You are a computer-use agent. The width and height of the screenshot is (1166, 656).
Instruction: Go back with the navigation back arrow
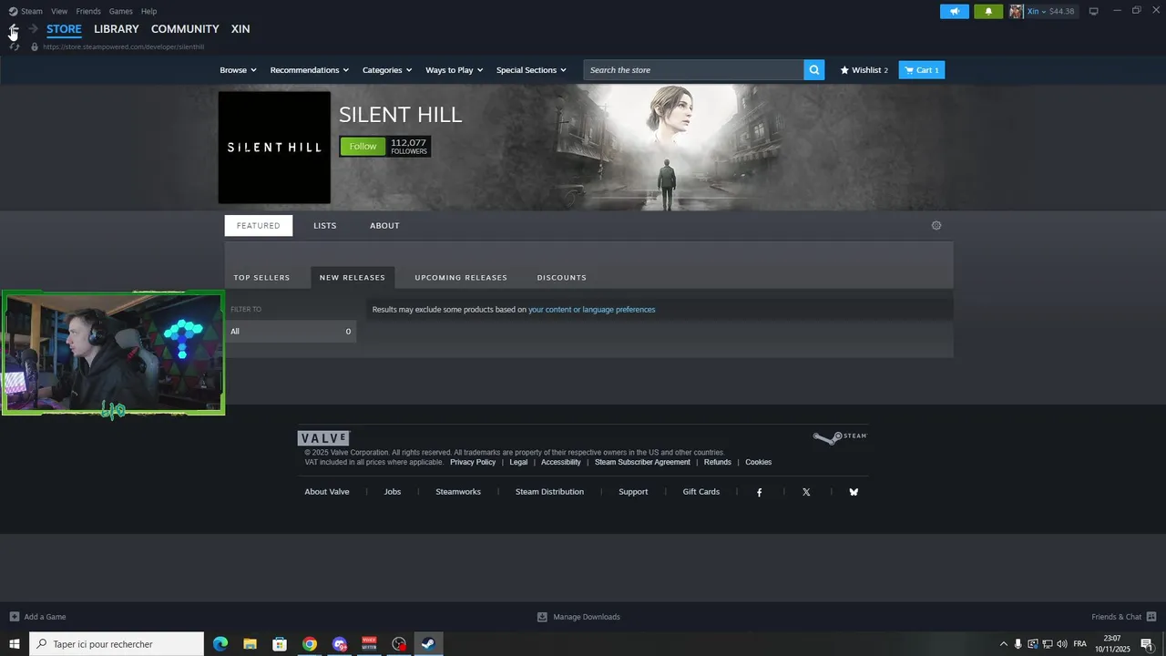click(x=14, y=29)
